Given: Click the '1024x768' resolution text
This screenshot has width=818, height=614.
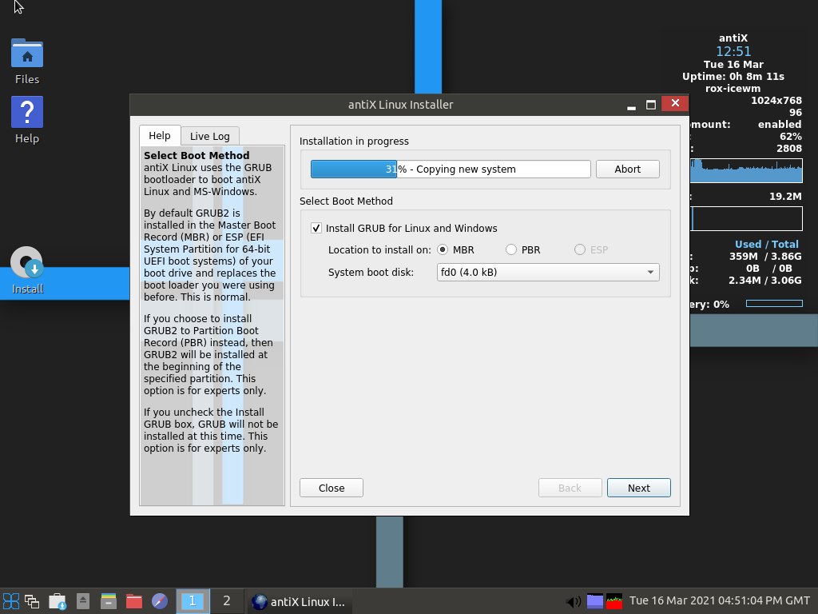Looking at the screenshot, I should click(776, 100).
